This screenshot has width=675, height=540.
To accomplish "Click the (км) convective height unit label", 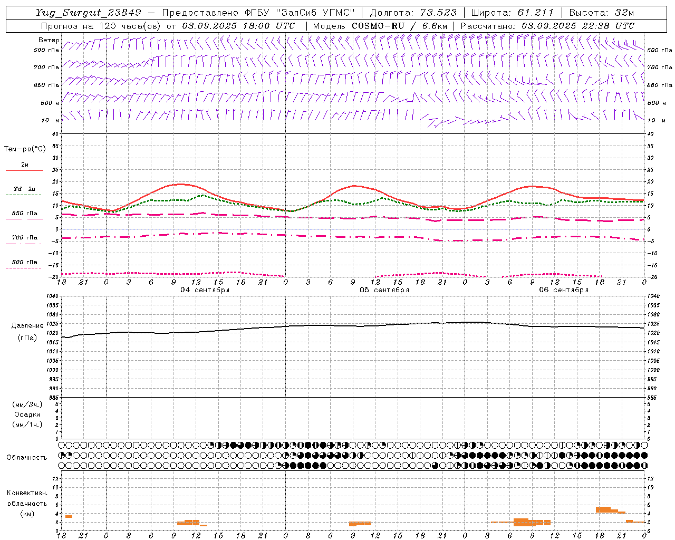I will point(27,514).
